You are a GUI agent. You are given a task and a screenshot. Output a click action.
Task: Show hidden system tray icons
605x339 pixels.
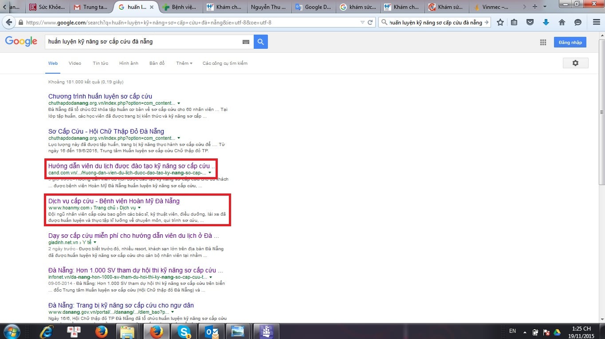(525, 331)
